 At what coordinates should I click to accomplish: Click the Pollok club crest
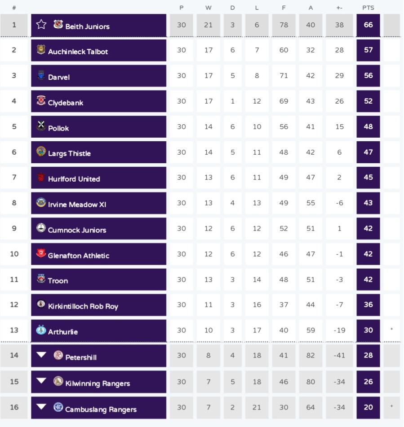pyautogui.click(x=41, y=126)
